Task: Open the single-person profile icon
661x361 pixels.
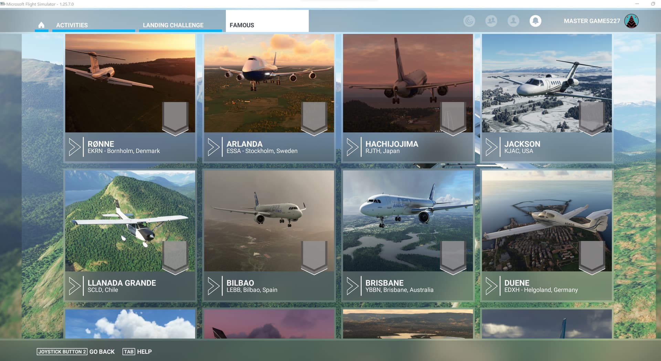Action: tap(513, 21)
